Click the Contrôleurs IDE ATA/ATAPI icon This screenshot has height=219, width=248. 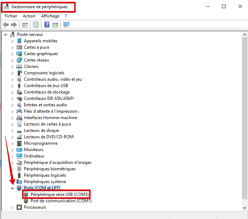[x=19, y=98]
